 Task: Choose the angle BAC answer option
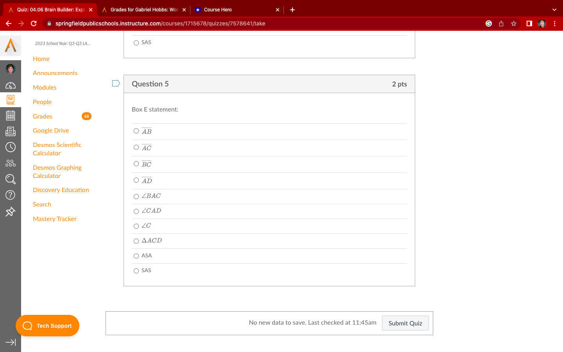(136, 196)
